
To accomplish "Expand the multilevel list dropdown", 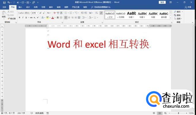I will pos(78,13).
